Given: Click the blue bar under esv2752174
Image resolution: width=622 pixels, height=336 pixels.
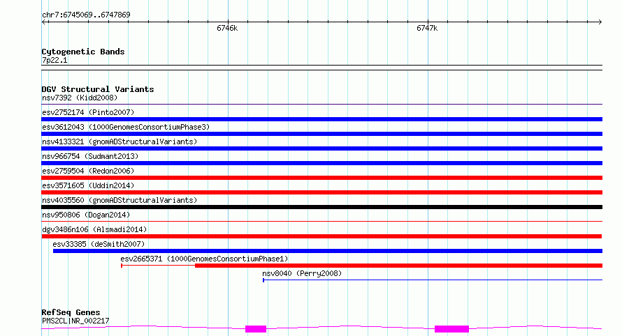Looking at the screenshot, I should 321,119.
